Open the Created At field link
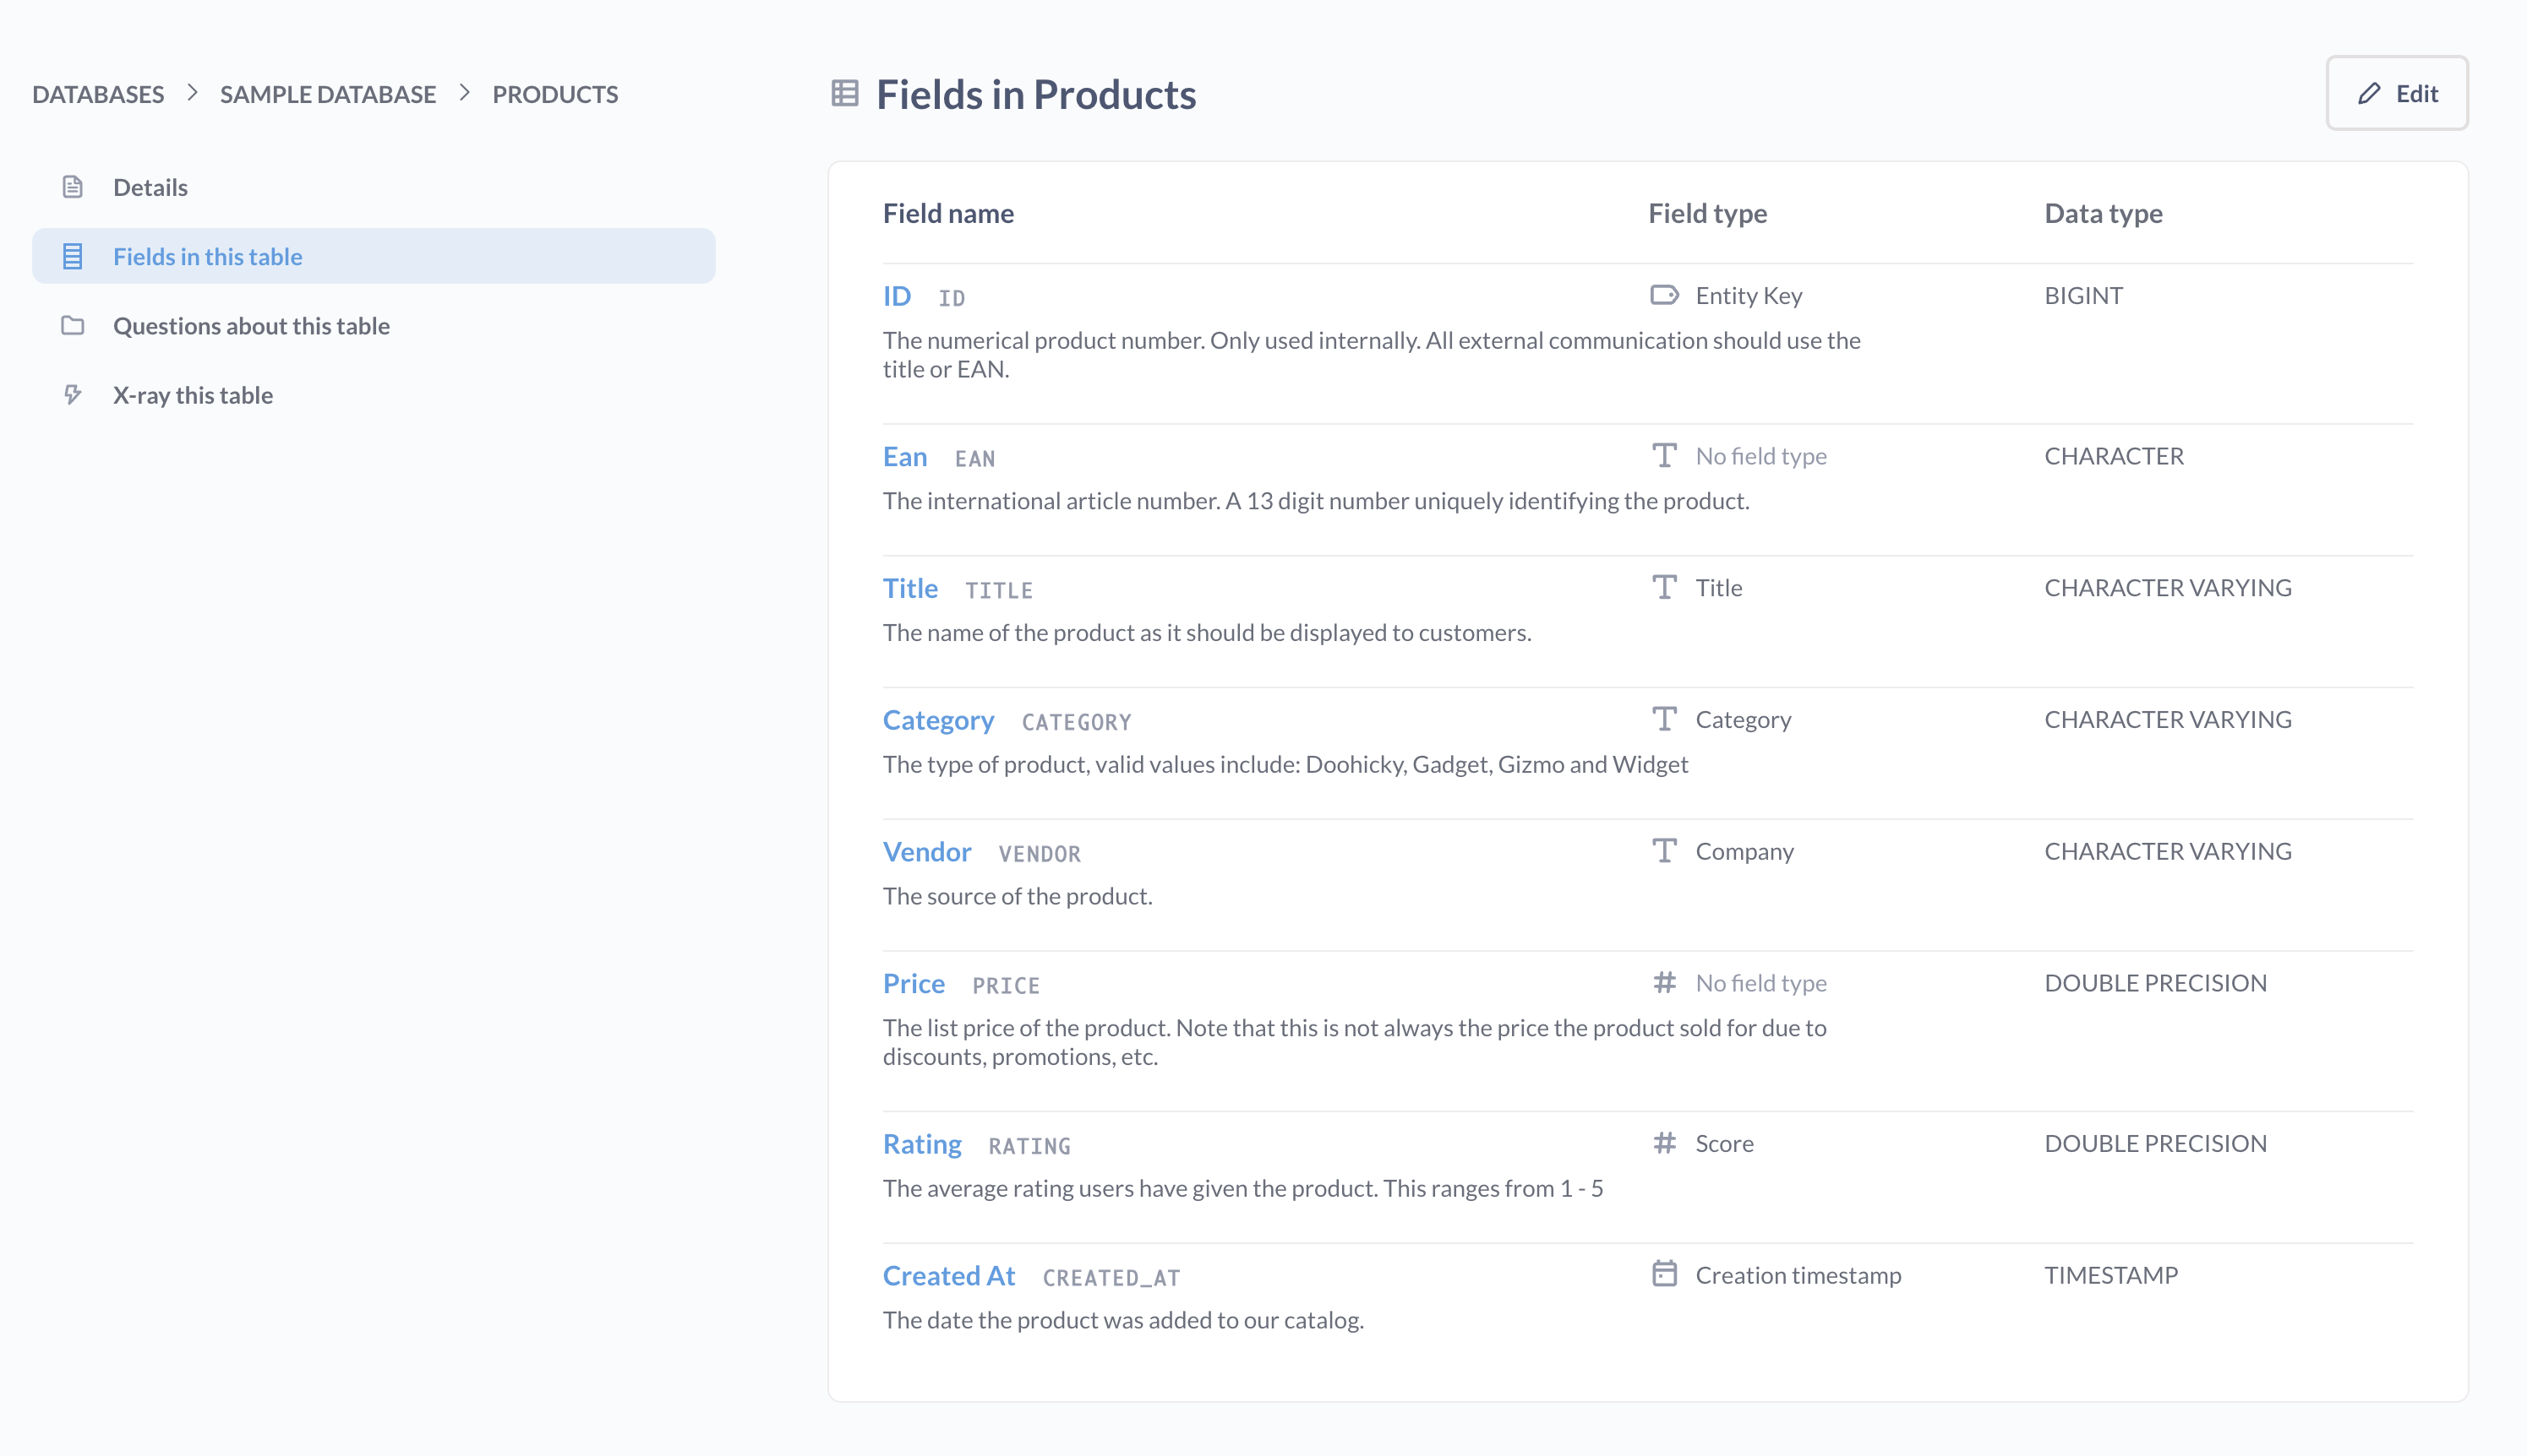2527x1456 pixels. coord(947,1276)
